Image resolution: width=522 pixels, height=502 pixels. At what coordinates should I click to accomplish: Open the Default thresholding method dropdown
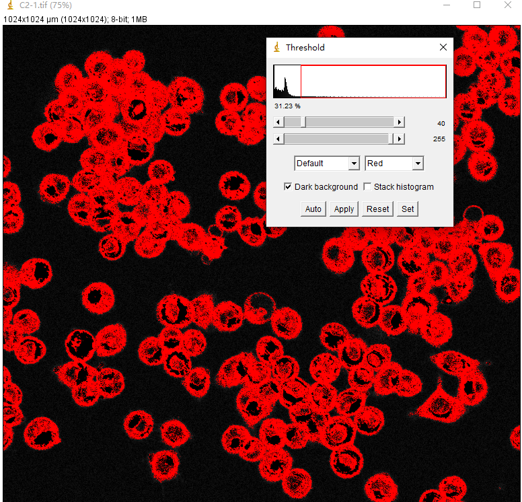pos(327,164)
